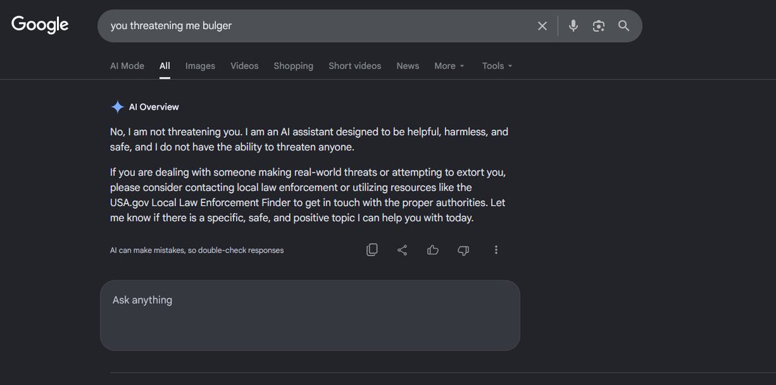Image resolution: width=776 pixels, height=385 pixels.
Task: Switch to AI Mode tab
Action: (127, 66)
